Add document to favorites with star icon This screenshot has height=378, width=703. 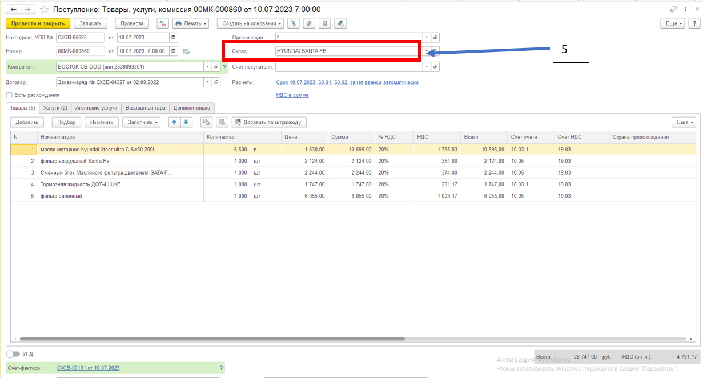(x=44, y=10)
